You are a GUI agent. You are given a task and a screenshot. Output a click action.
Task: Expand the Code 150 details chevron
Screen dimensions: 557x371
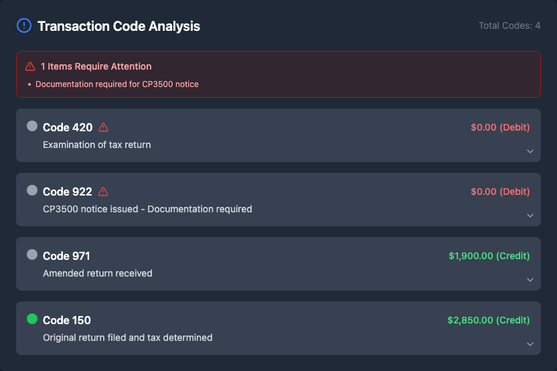530,344
